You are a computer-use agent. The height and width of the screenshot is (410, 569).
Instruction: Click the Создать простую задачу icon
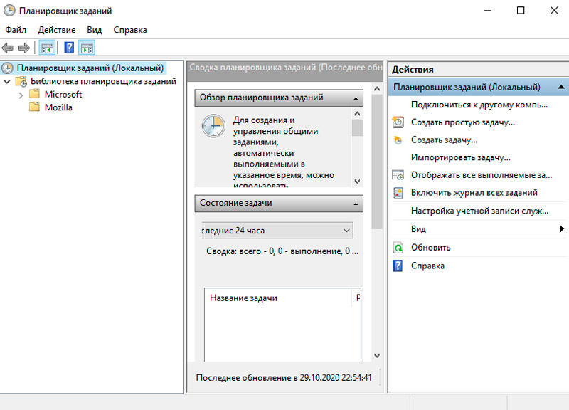(398, 122)
